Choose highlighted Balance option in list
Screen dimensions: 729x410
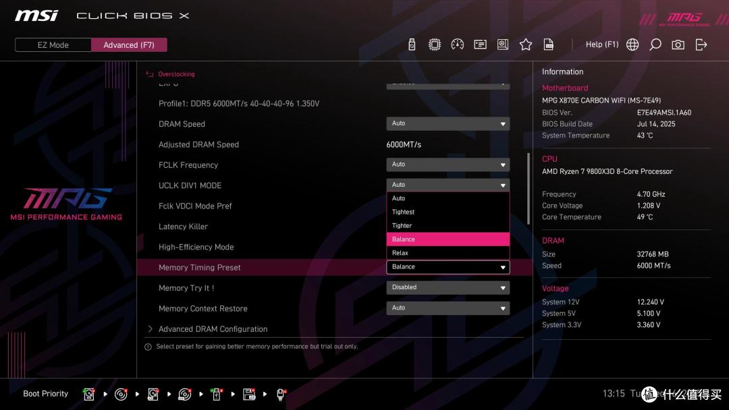click(x=448, y=239)
